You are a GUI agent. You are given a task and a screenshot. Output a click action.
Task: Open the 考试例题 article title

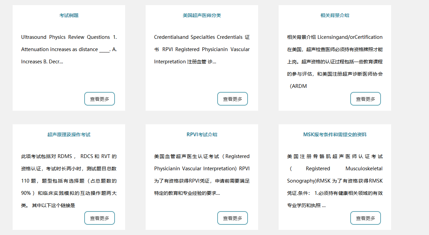coord(69,15)
